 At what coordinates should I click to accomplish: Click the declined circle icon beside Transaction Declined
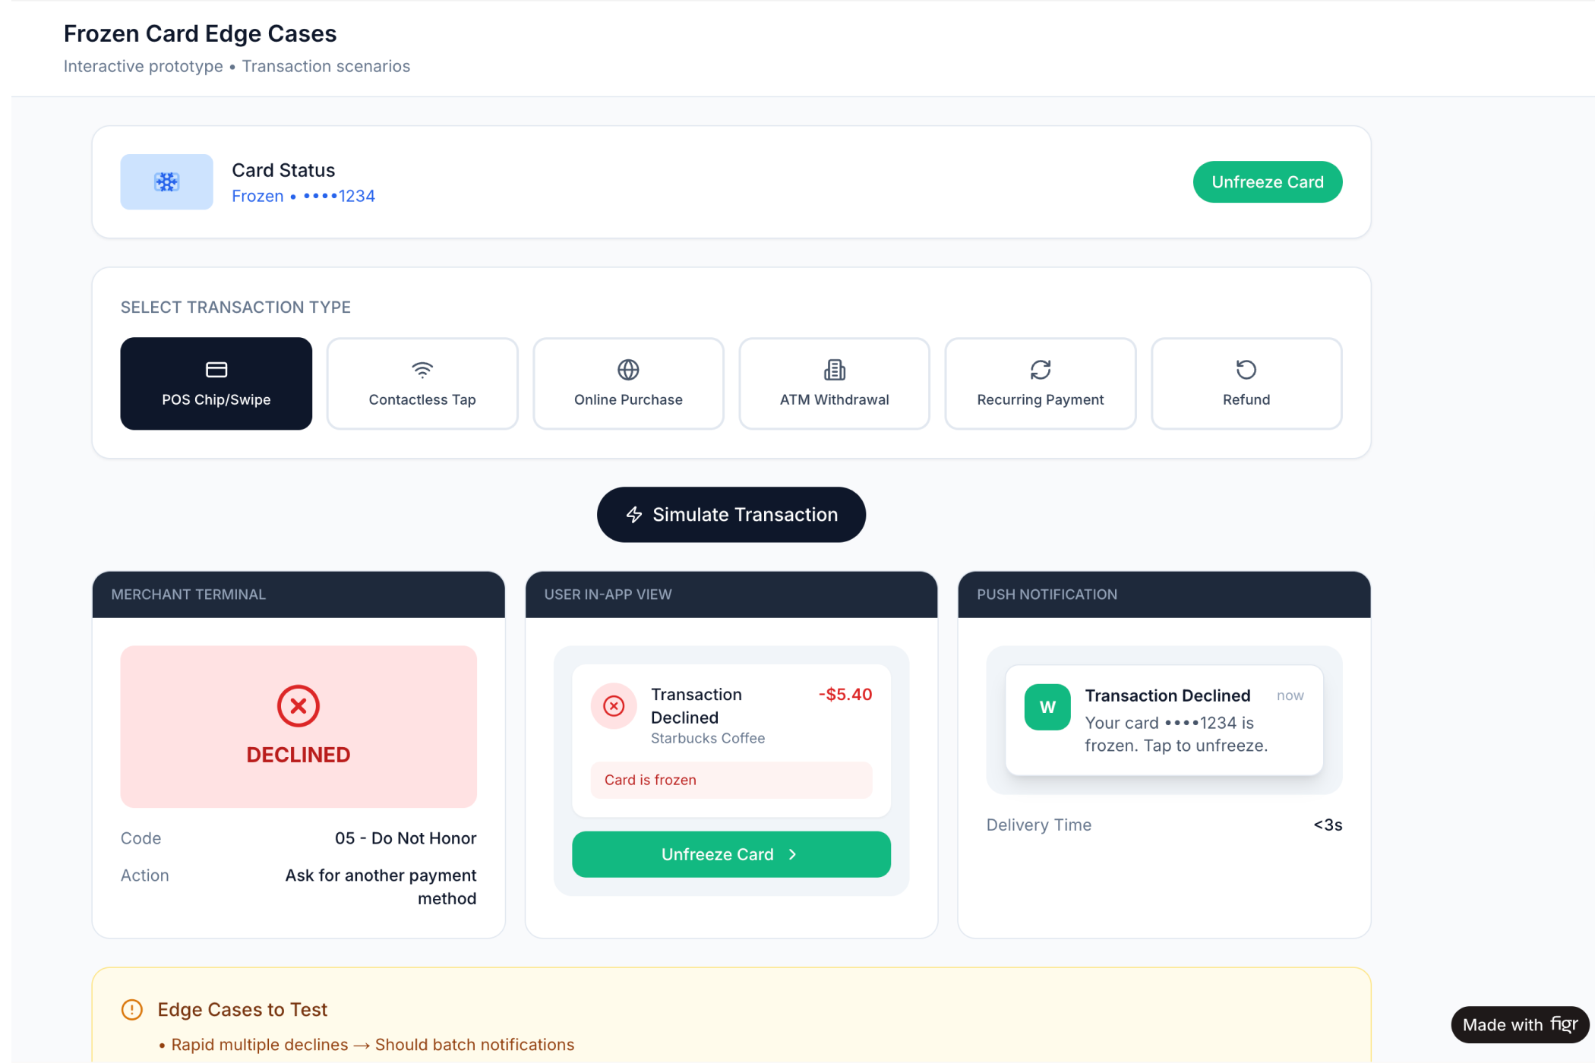point(614,706)
